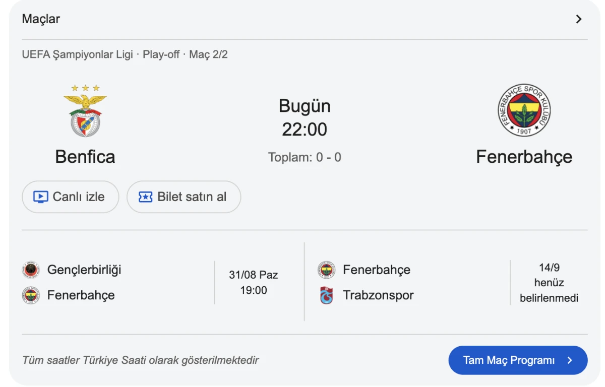
Task: Click the TV icon in Canlı izle
Action: (41, 197)
